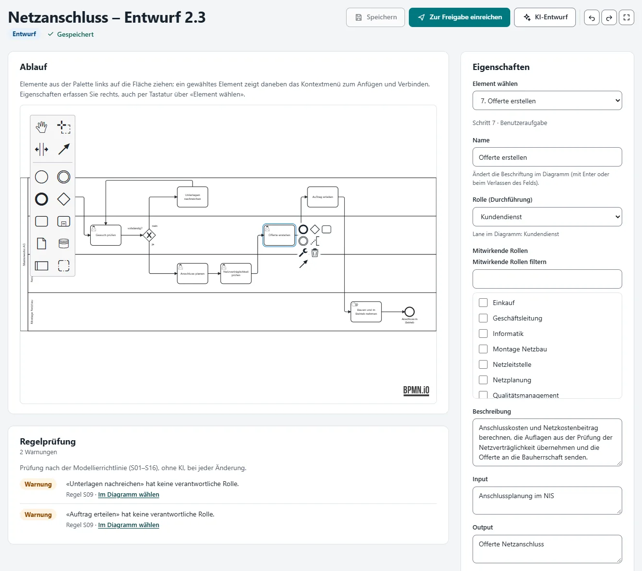This screenshot has height=571, width=642.
Task: Follow Im Diagramm wählen for Auftrag erteilen
Action: pyautogui.click(x=128, y=525)
